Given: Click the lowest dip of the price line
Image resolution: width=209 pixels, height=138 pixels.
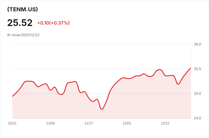Looking at the screenshot, I should (x=102, y=109).
